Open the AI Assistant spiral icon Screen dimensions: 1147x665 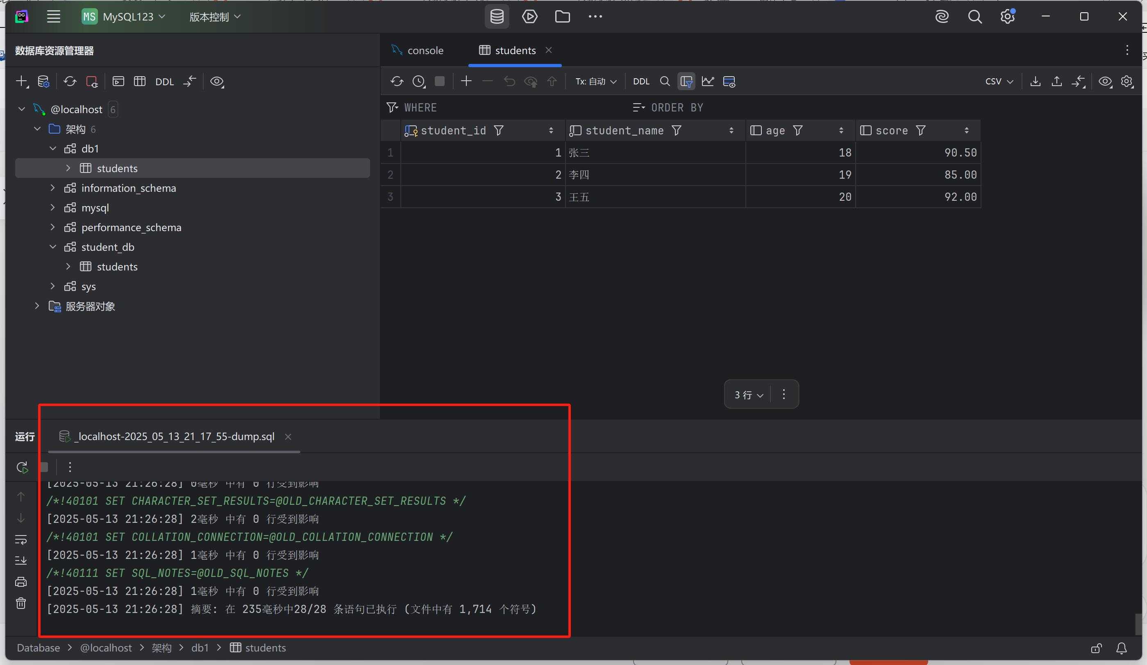click(x=942, y=17)
